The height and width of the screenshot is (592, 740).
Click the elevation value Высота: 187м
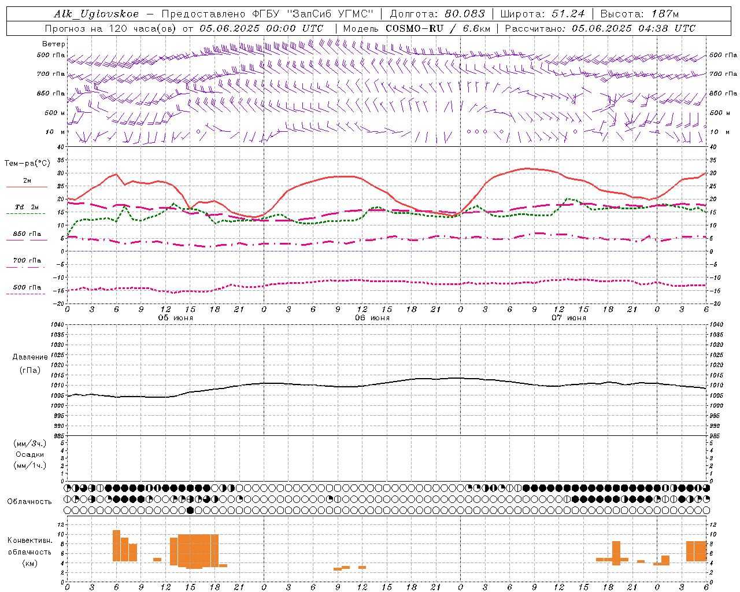(x=639, y=14)
